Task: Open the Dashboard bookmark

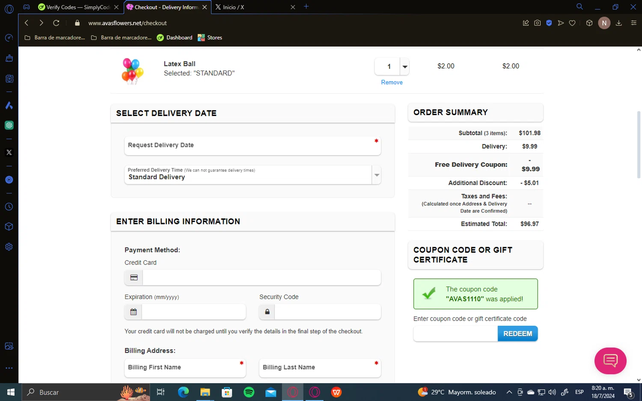Action: click(175, 38)
